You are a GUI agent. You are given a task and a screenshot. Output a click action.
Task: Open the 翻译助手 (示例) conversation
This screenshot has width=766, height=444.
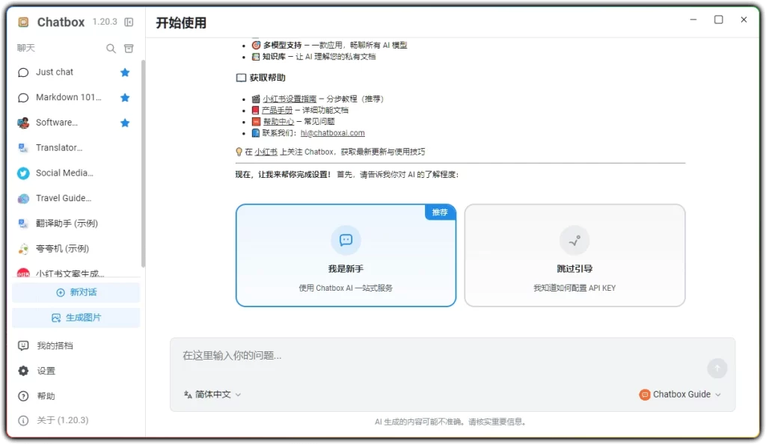pos(74,223)
